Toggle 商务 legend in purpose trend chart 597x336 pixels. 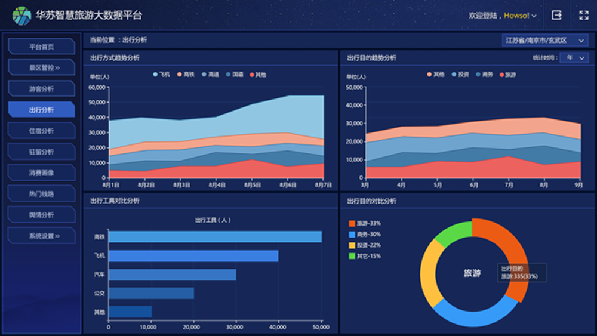tap(484, 75)
